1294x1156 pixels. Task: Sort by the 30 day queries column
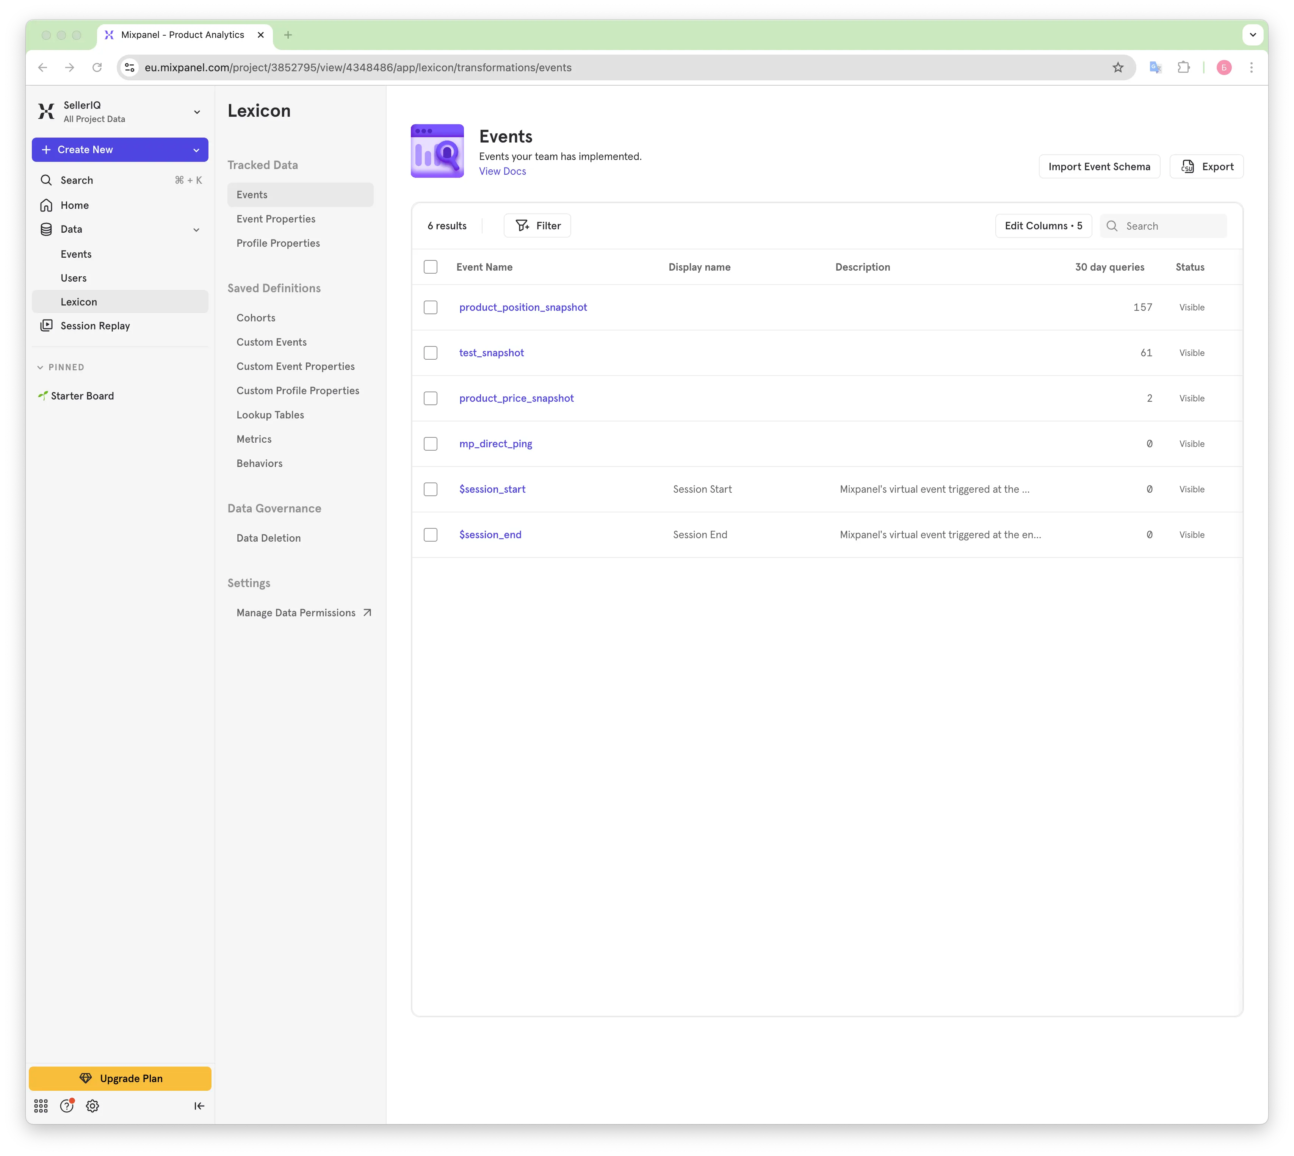pyautogui.click(x=1109, y=268)
